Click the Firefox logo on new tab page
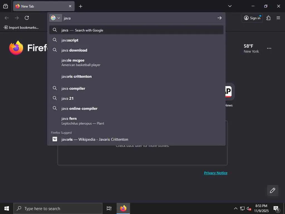Image resolution: width=285 pixels, height=214 pixels. point(16,48)
